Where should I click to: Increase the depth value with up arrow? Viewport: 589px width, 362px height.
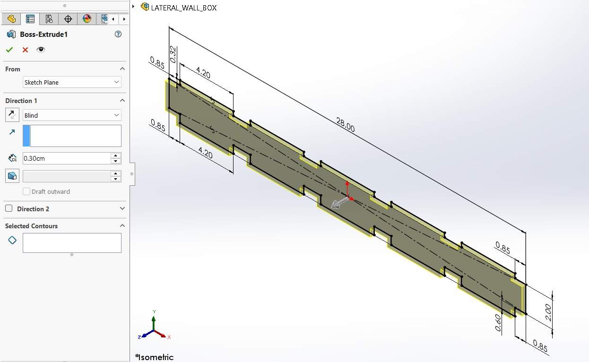tap(115, 155)
